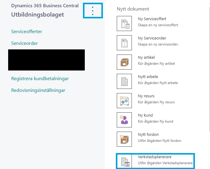The image size is (210, 169).
Task: Launch the Verkstadsplanerare action title
Action: click(x=155, y=157)
